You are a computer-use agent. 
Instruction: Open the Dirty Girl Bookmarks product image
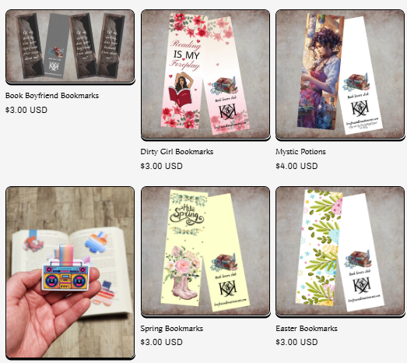pos(205,75)
